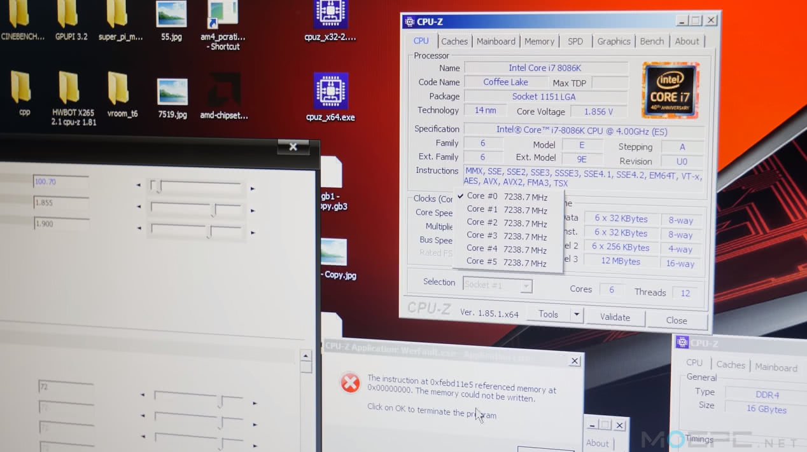Open the Graphics tab
This screenshot has height=452, width=807.
click(614, 41)
